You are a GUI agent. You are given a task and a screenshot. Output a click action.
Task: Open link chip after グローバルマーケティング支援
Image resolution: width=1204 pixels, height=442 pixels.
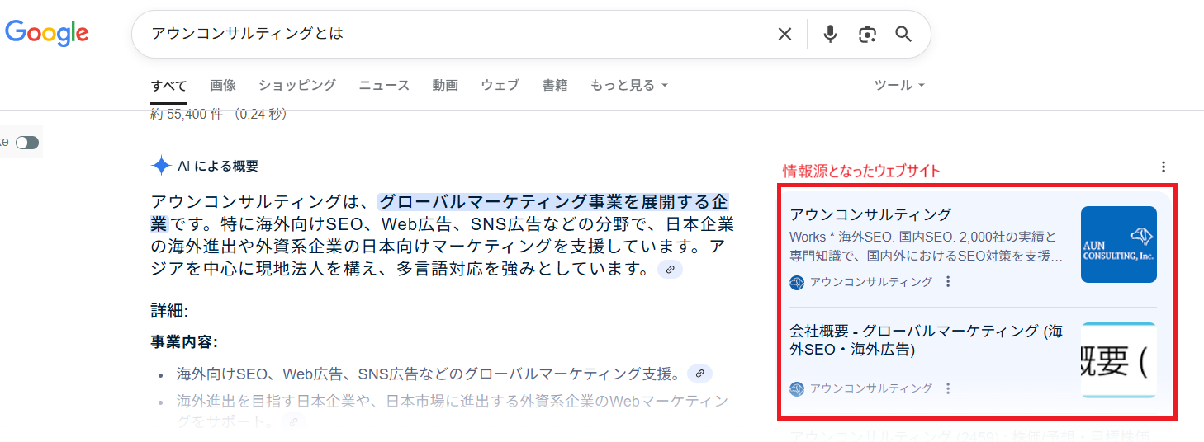[x=699, y=374]
